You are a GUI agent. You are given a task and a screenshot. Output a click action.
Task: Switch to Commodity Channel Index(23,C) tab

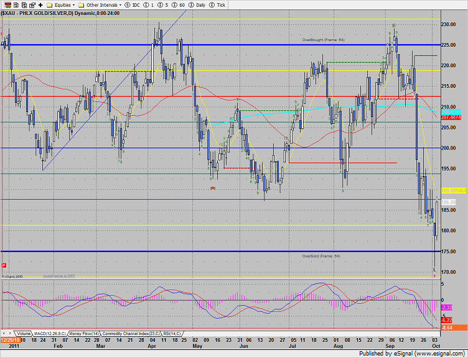click(131, 334)
